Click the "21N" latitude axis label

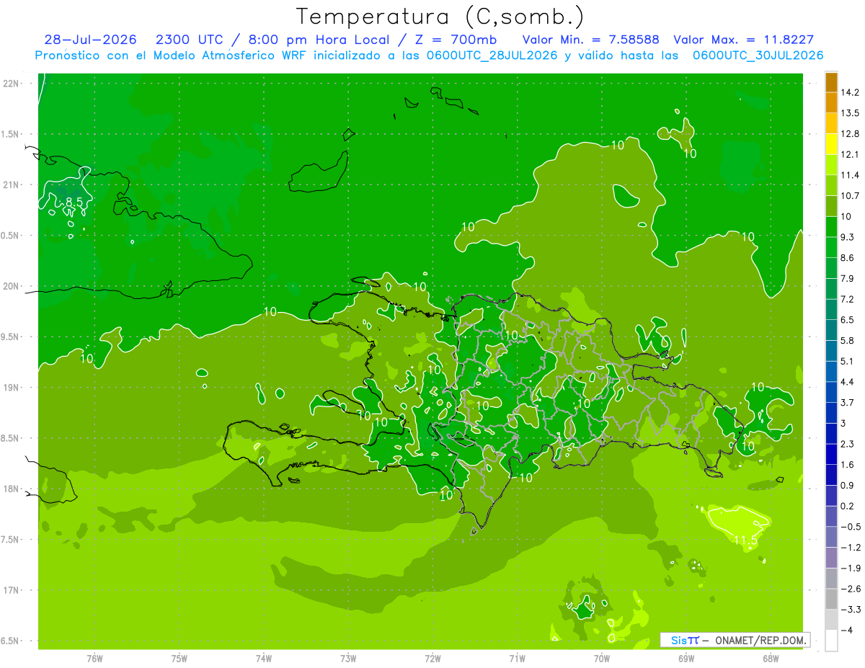(x=12, y=184)
